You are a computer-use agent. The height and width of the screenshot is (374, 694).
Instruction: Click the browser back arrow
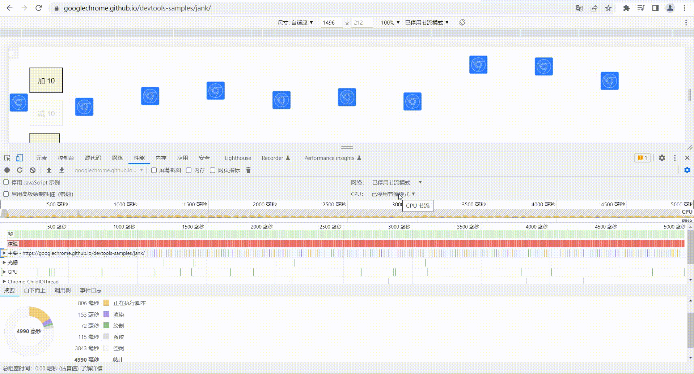(10, 8)
